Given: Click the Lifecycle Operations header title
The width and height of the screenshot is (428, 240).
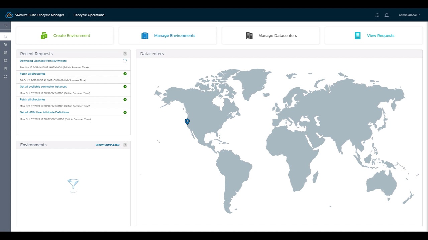Looking at the screenshot, I should pyautogui.click(x=89, y=15).
